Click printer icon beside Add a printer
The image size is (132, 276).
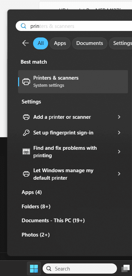tap(26, 117)
